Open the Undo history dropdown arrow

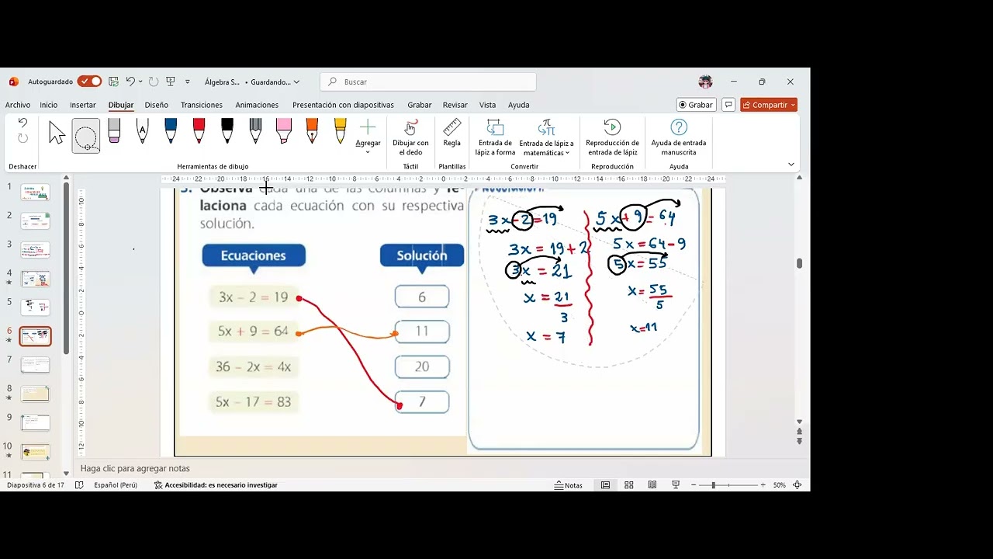coord(140,82)
